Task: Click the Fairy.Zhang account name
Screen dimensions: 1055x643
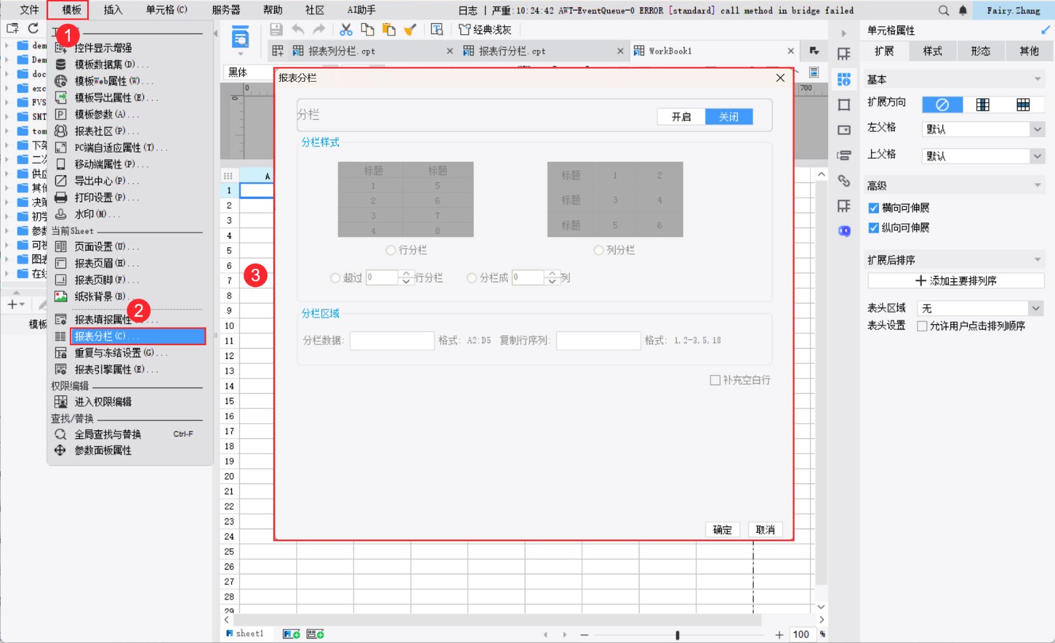Action: pos(1013,11)
